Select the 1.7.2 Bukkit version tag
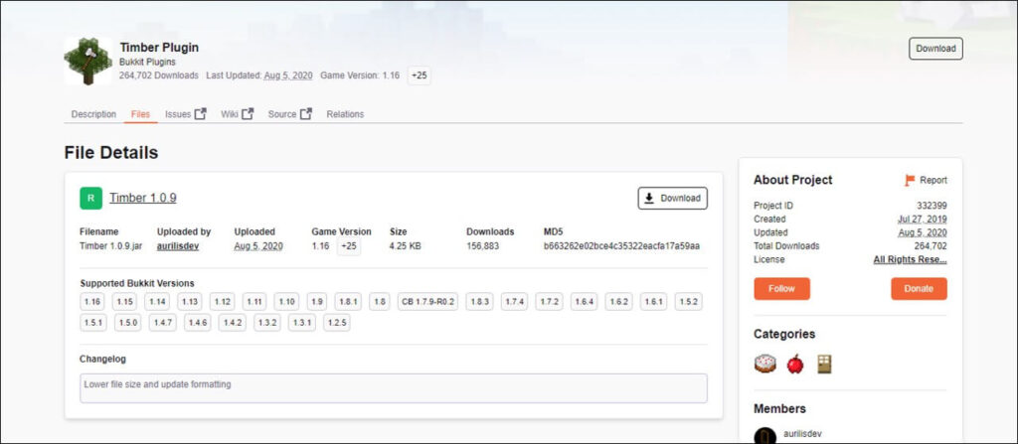This screenshot has width=1018, height=444. pyautogui.click(x=549, y=302)
